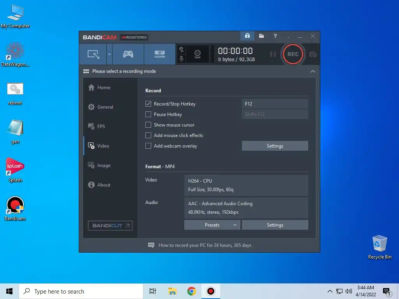Click the My Computer desktop icon

(x=15, y=16)
